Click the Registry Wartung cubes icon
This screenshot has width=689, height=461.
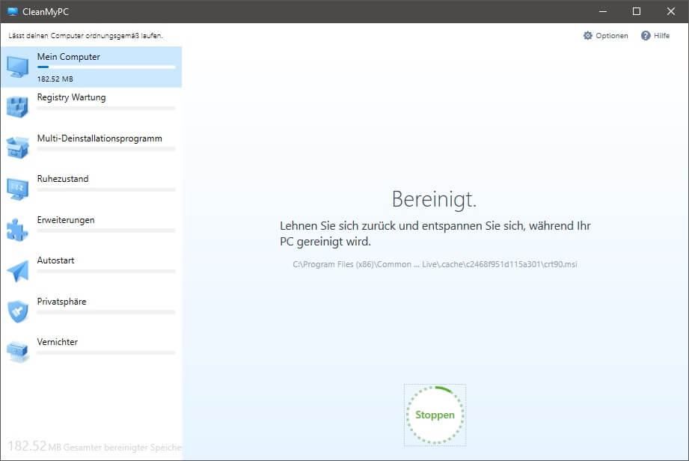coord(18,107)
